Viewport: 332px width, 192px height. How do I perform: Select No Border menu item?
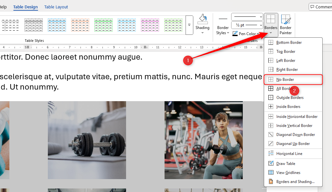[285, 80]
